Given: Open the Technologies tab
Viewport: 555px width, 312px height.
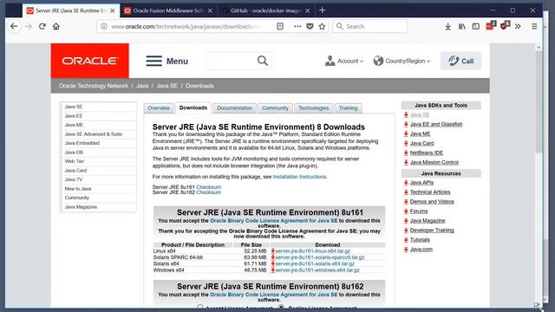Looking at the screenshot, I should click(x=313, y=107).
